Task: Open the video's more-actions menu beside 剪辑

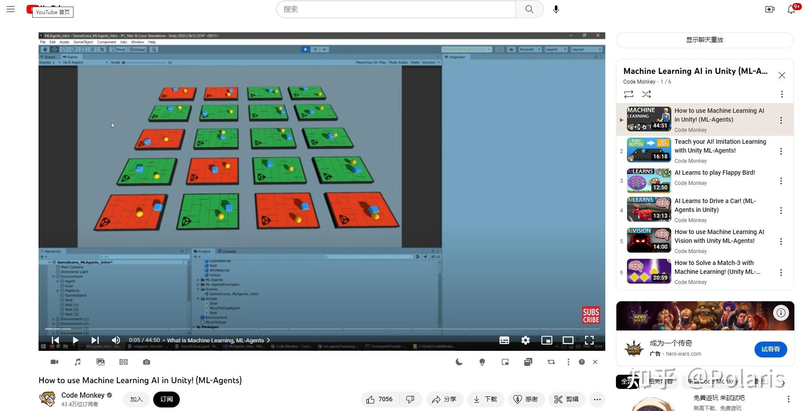Action: coord(597,399)
